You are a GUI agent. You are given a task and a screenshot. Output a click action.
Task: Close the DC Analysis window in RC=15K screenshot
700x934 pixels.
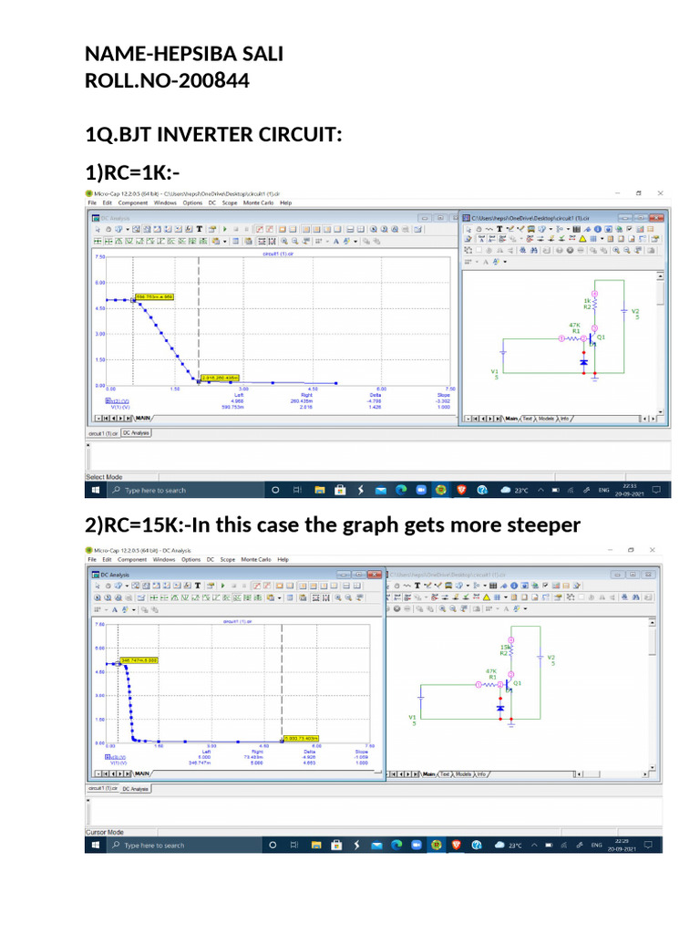[x=375, y=575]
